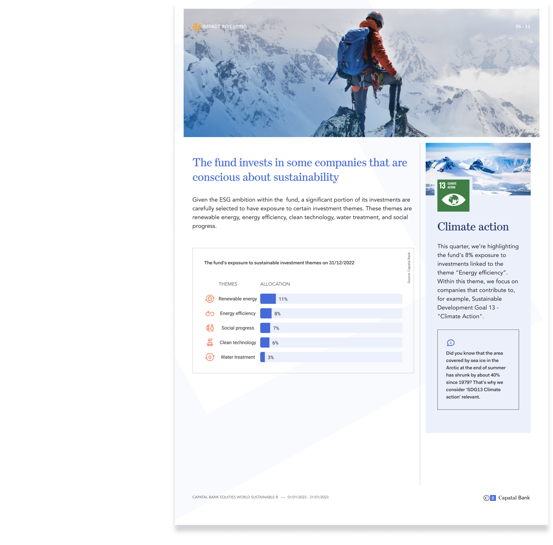Click the Water treatment 3% bar
The width and height of the screenshot is (553, 545).
tap(262, 357)
